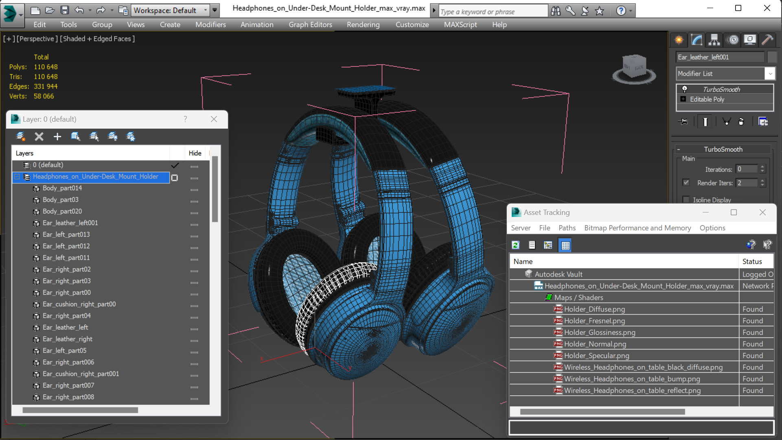This screenshot has height=440, width=782.
Task: Refresh the Asset Tracking list
Action: (x=515, y=245)
